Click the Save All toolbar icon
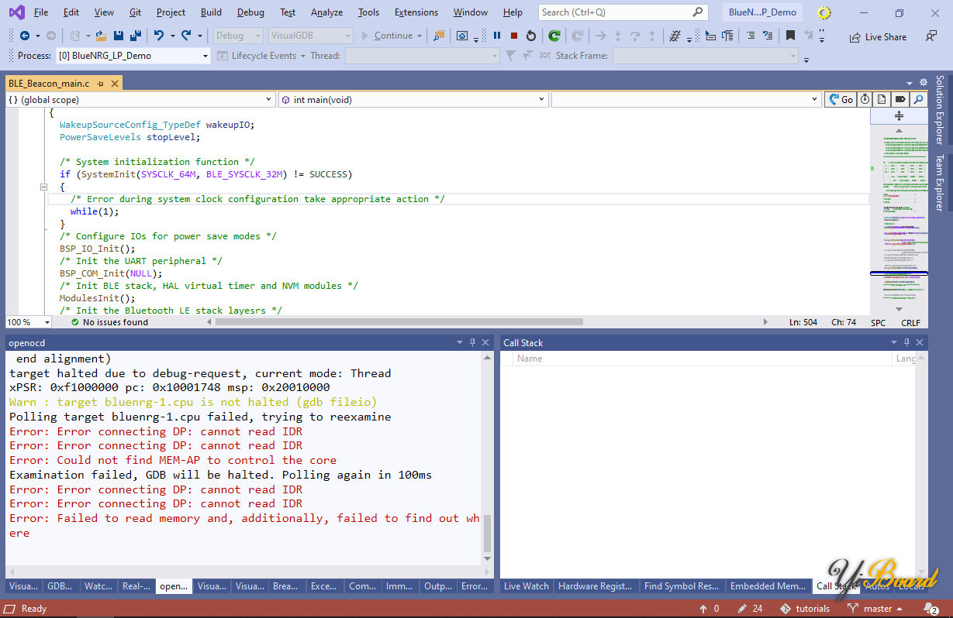 [x=135, y=36]
